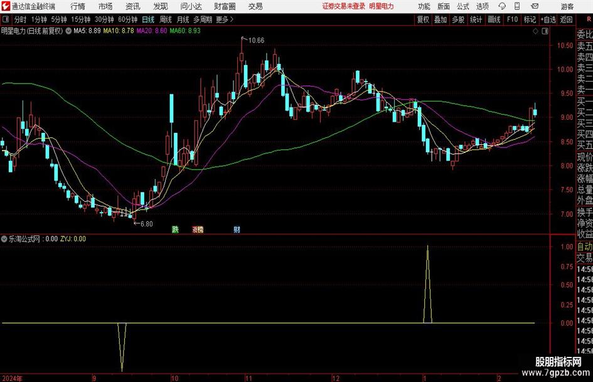The image size is (593, 382).
Task: Open the 版面 menu
Action: (444, 6)
